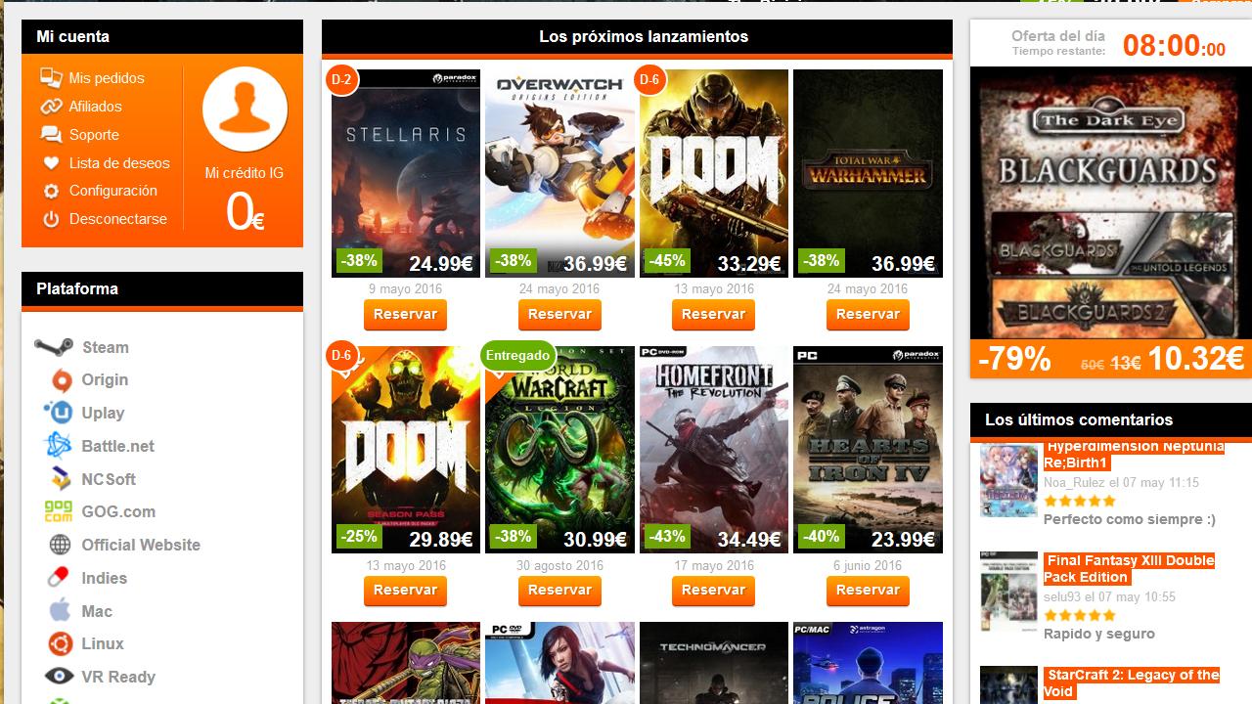Image resolution: width=1252 pixels, height=704 pixels.
Task: Reserve Stellaris with the Reservar button
Action: coord(405,315)
